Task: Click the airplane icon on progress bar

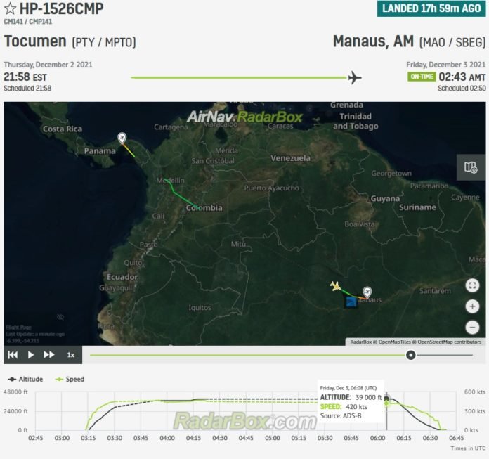Action: coord(355,77)
